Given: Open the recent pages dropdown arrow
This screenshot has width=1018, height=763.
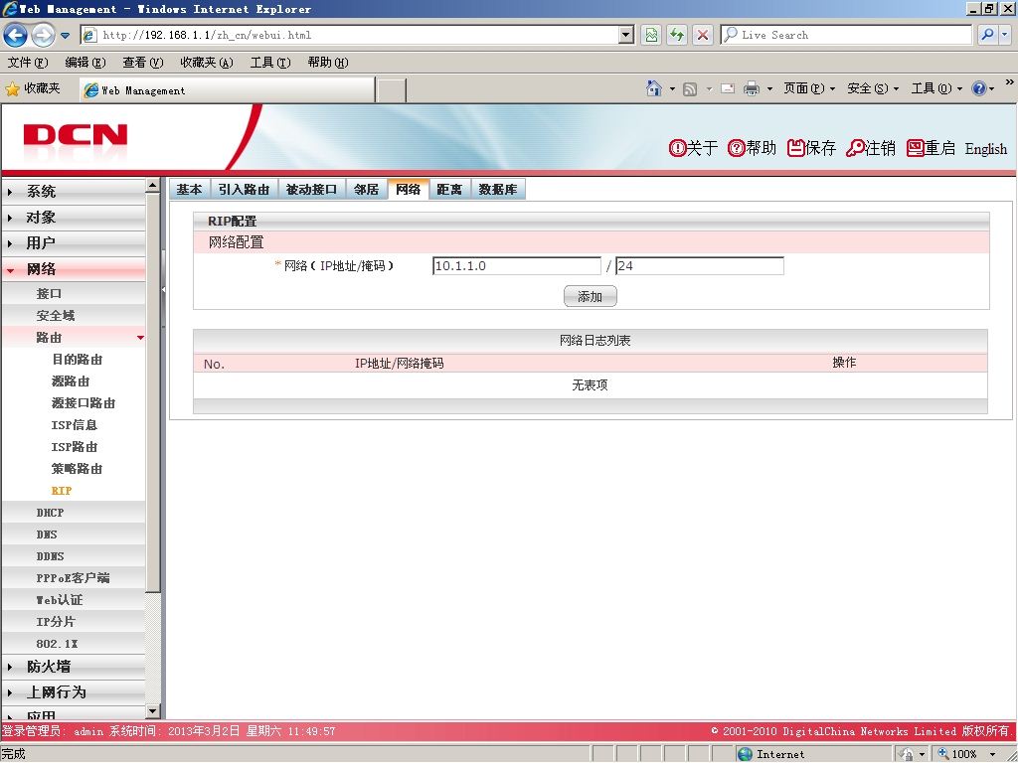Looking at the screenshot, I should click(65, 36).
